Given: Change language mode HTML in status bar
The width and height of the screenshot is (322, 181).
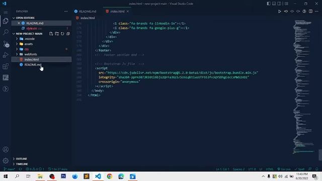Looking at the screenshot, I should (x=270, y=169).
